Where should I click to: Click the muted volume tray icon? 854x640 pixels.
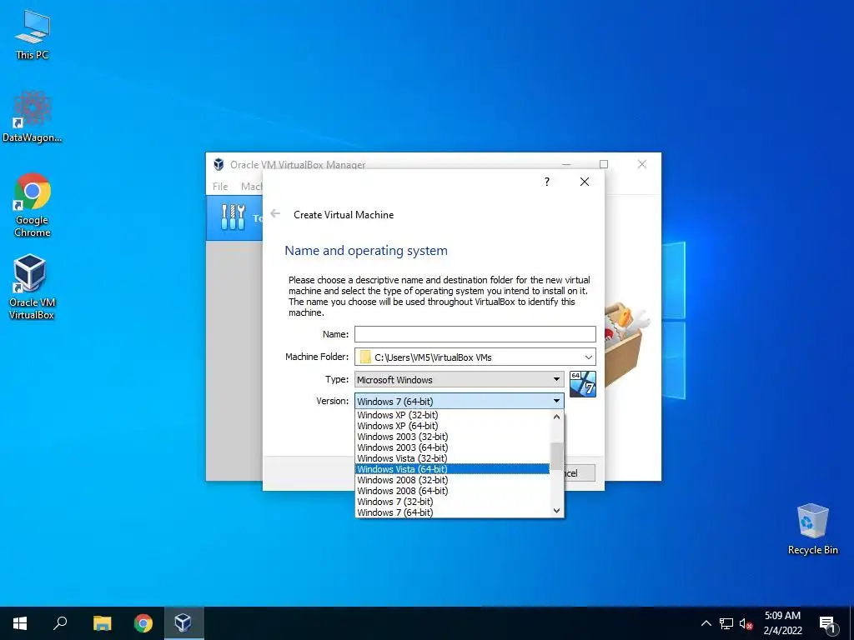(746, 623)
